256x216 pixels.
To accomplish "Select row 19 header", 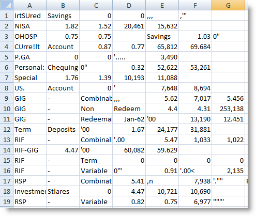I will [x=7, y=202].
